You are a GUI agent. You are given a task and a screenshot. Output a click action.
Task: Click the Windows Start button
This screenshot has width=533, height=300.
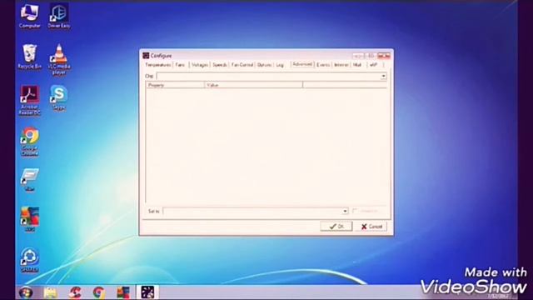click(26, 292)
